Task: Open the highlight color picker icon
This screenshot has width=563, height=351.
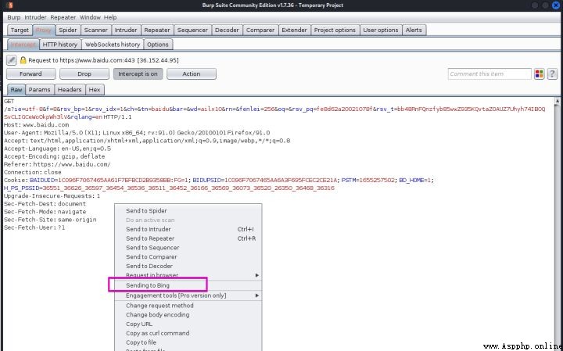Action: (x=539, y=74)
